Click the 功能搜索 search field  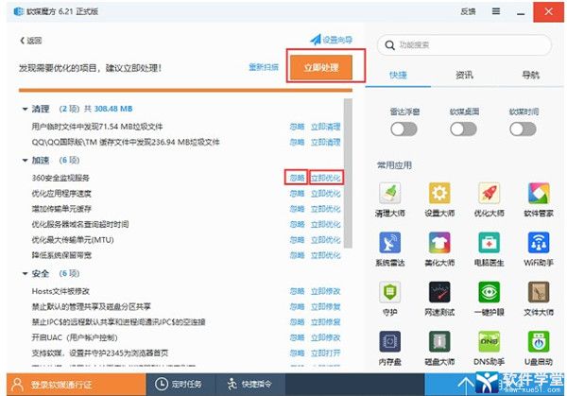tap(464, 45)
